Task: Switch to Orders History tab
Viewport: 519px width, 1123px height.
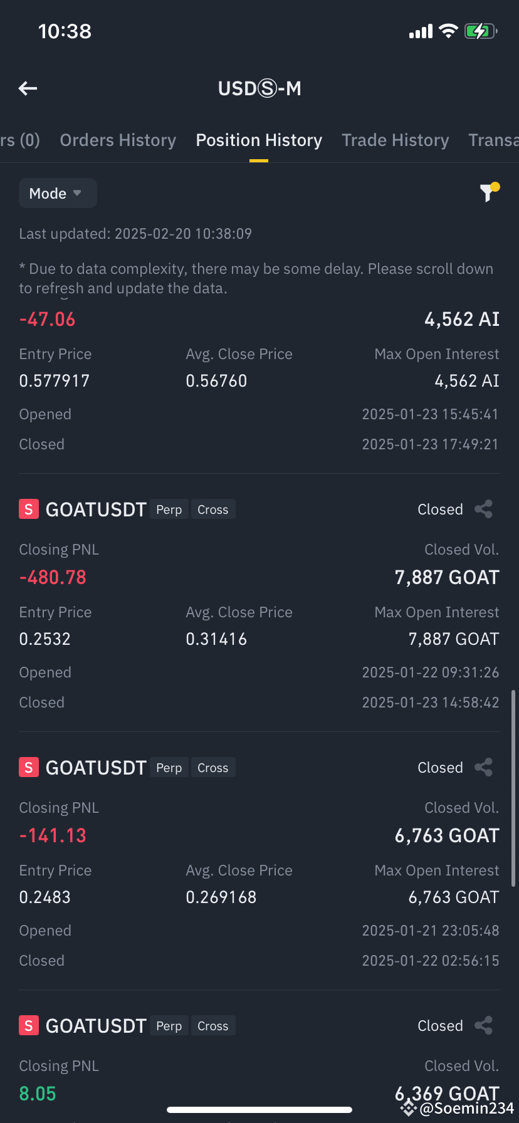Action: [118, 140]
